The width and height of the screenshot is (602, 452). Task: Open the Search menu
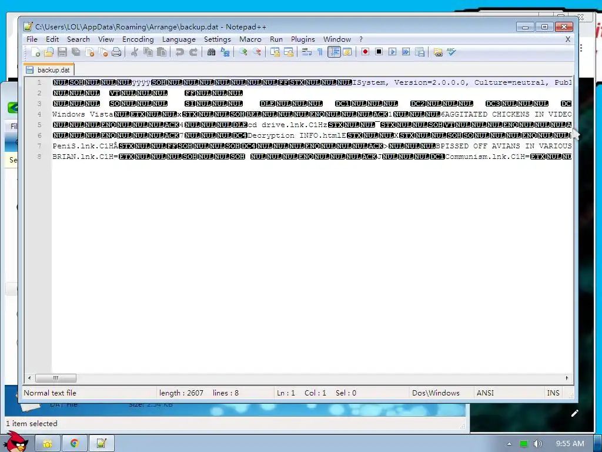(78, 39)
